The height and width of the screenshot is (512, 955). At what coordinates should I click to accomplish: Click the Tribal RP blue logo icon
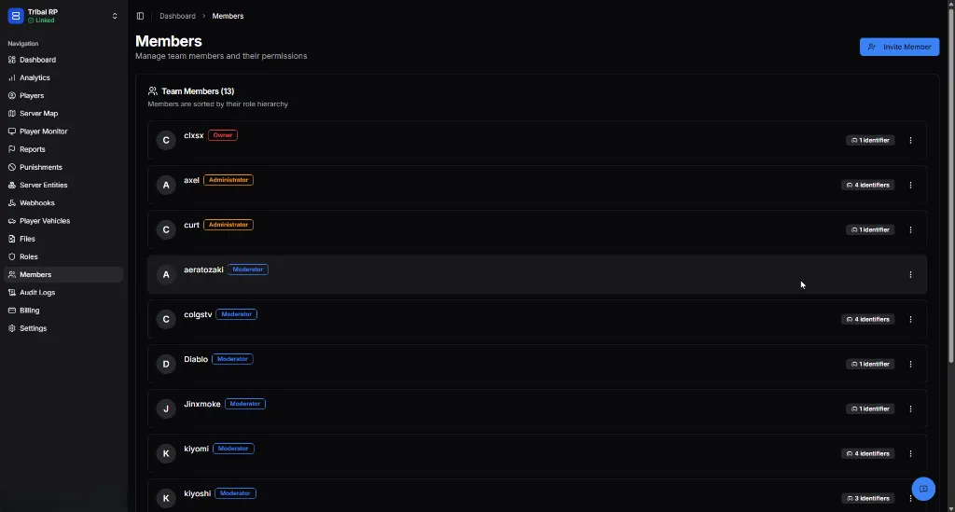tap(16, 16)
